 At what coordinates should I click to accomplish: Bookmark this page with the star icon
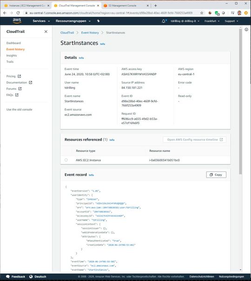(202, 13)
